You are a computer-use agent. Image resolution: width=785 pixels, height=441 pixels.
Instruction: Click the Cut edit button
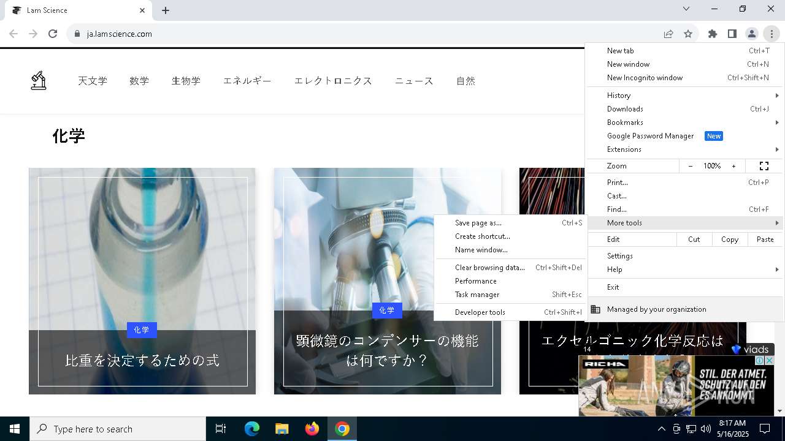pyautogui.click(x=694, y=239)
